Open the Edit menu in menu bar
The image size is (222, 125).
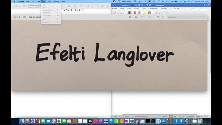pos(33,1)
